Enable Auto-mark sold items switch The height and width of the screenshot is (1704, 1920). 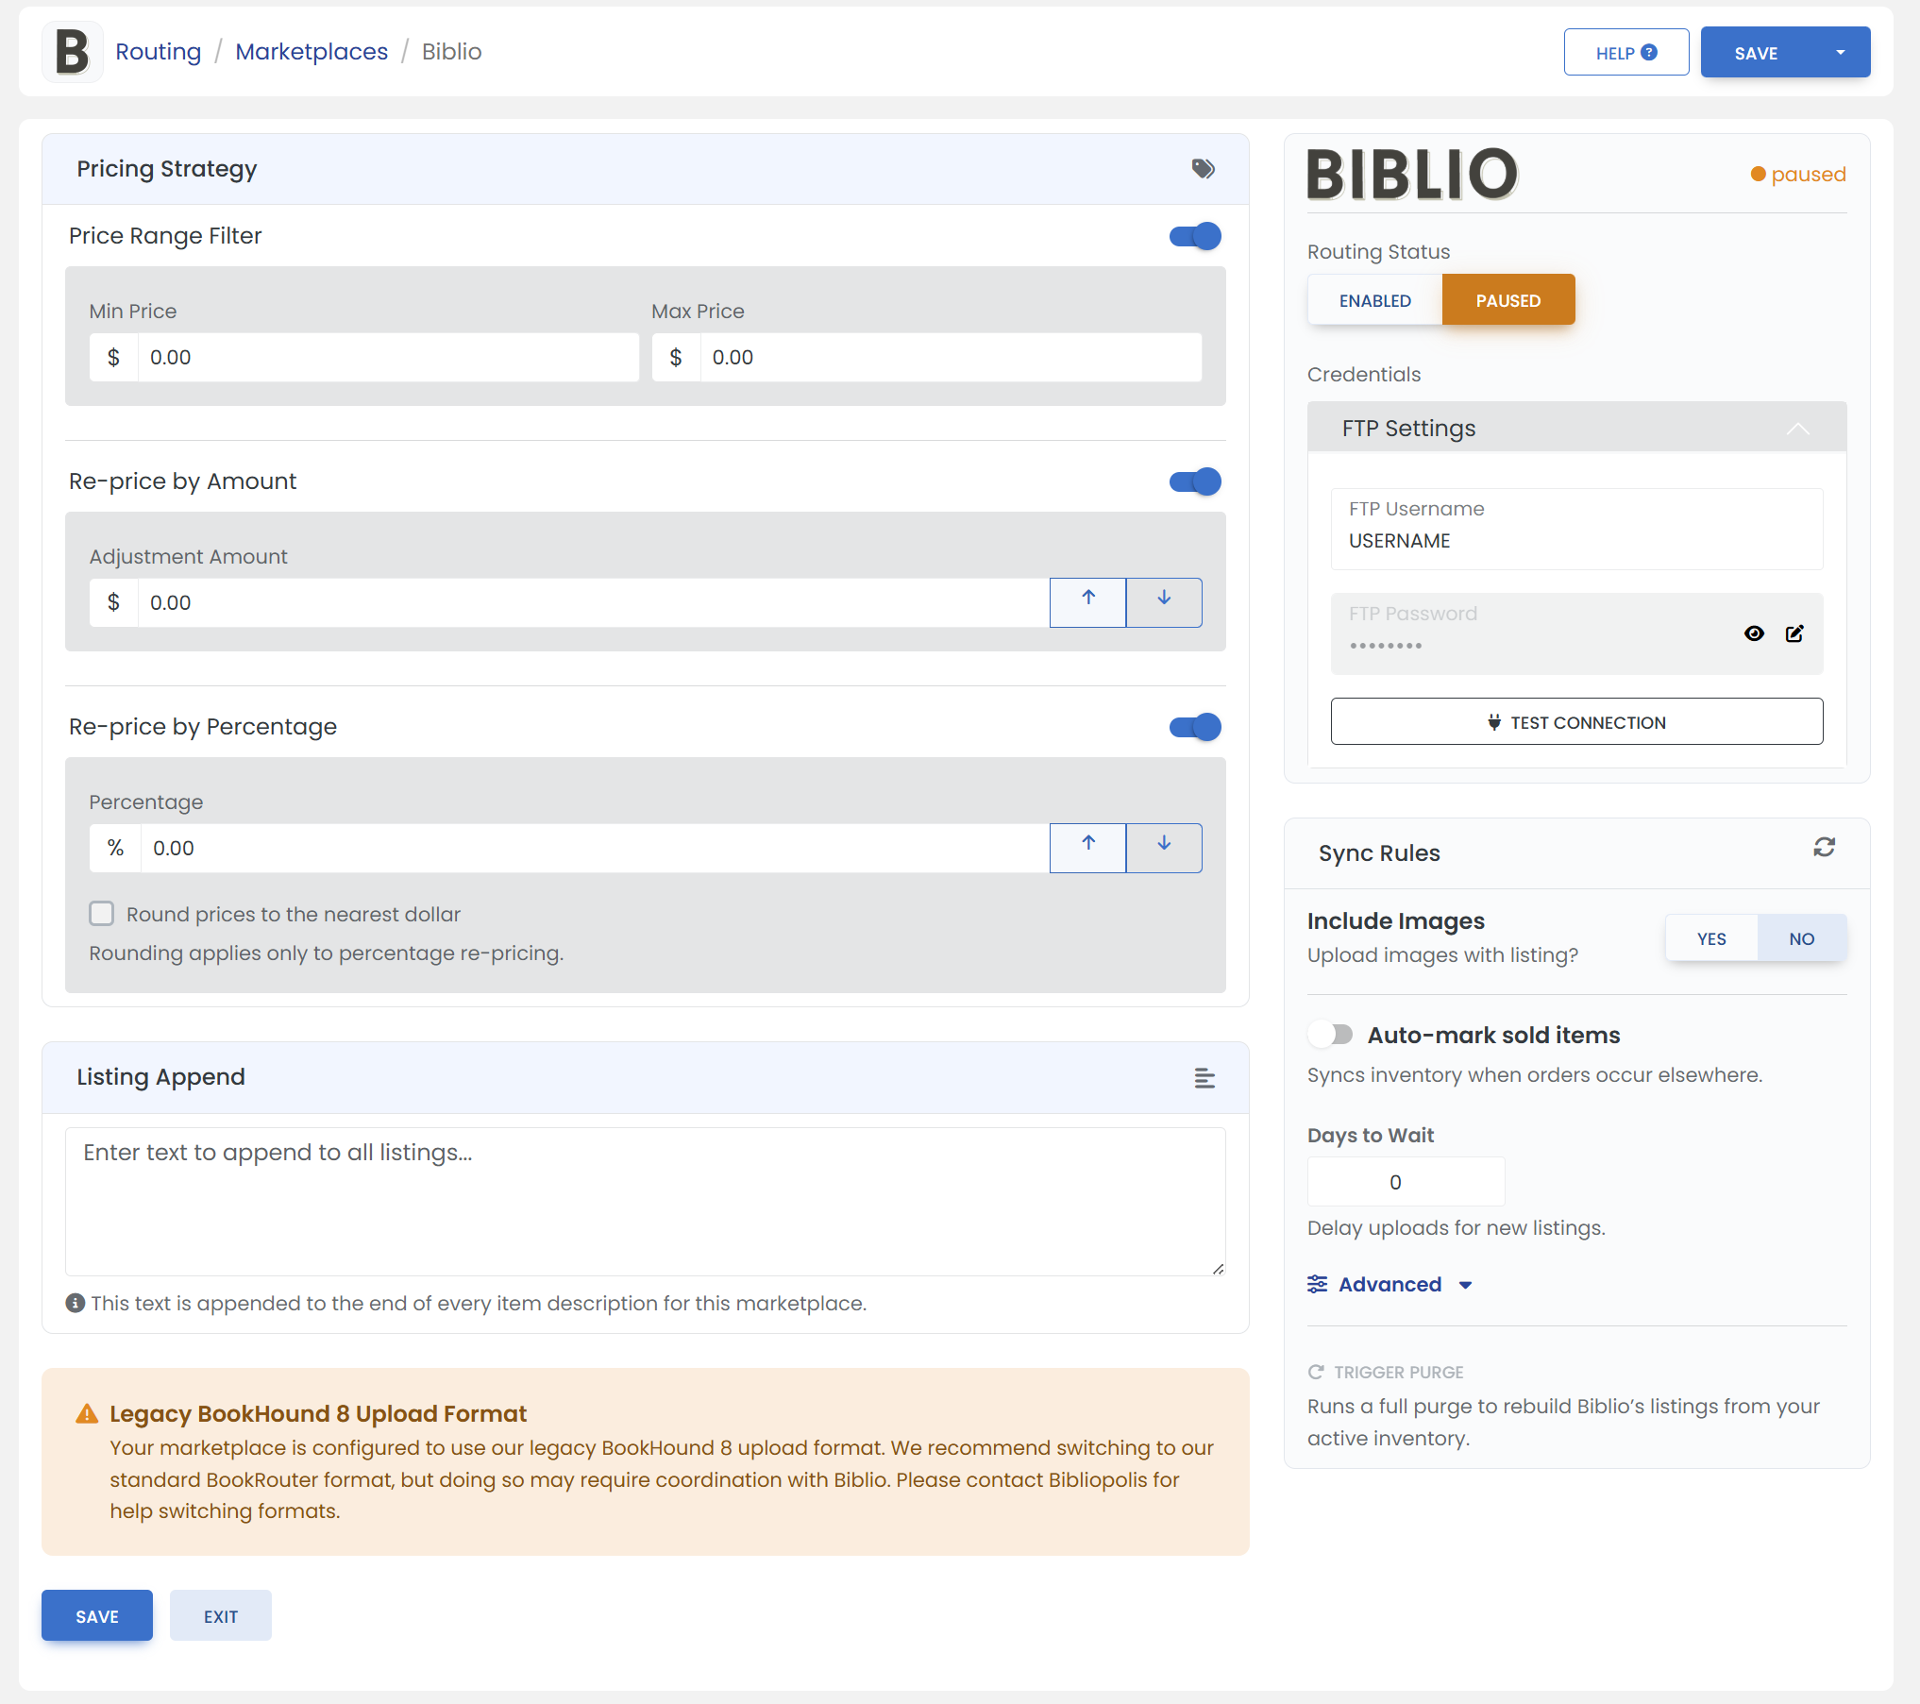coord(1331,1035)
